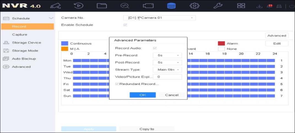The image size is (295, 133).
Task: Click the Edit button
Action: pyautogui.click(x=277, y=44)
